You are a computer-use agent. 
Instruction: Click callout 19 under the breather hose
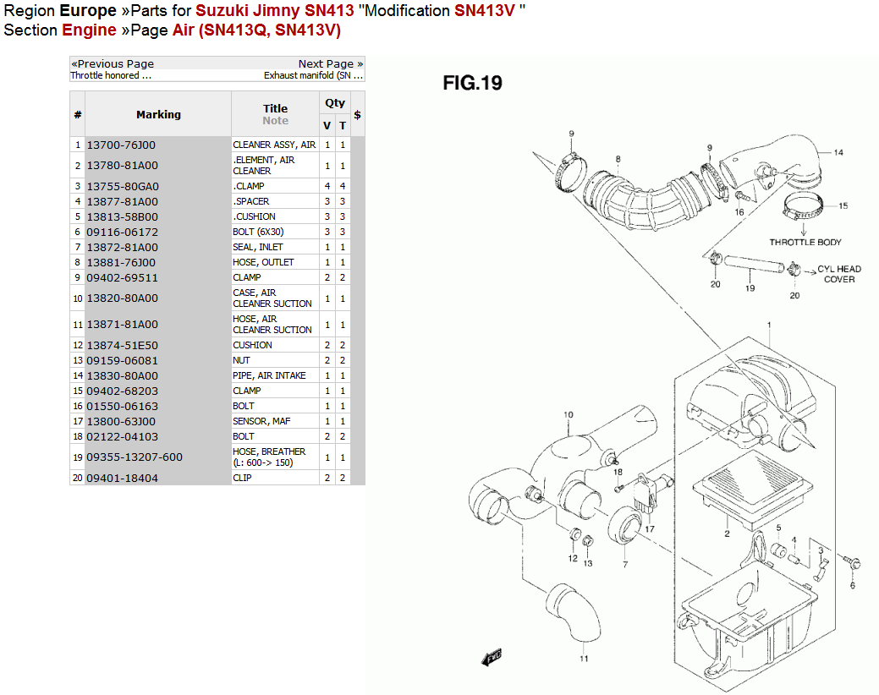(750, 287)
